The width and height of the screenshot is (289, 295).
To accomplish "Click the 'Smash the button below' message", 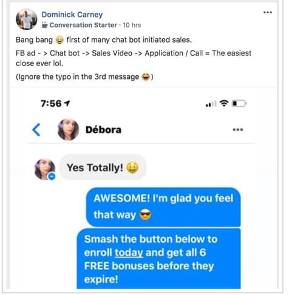I will 159,259.
